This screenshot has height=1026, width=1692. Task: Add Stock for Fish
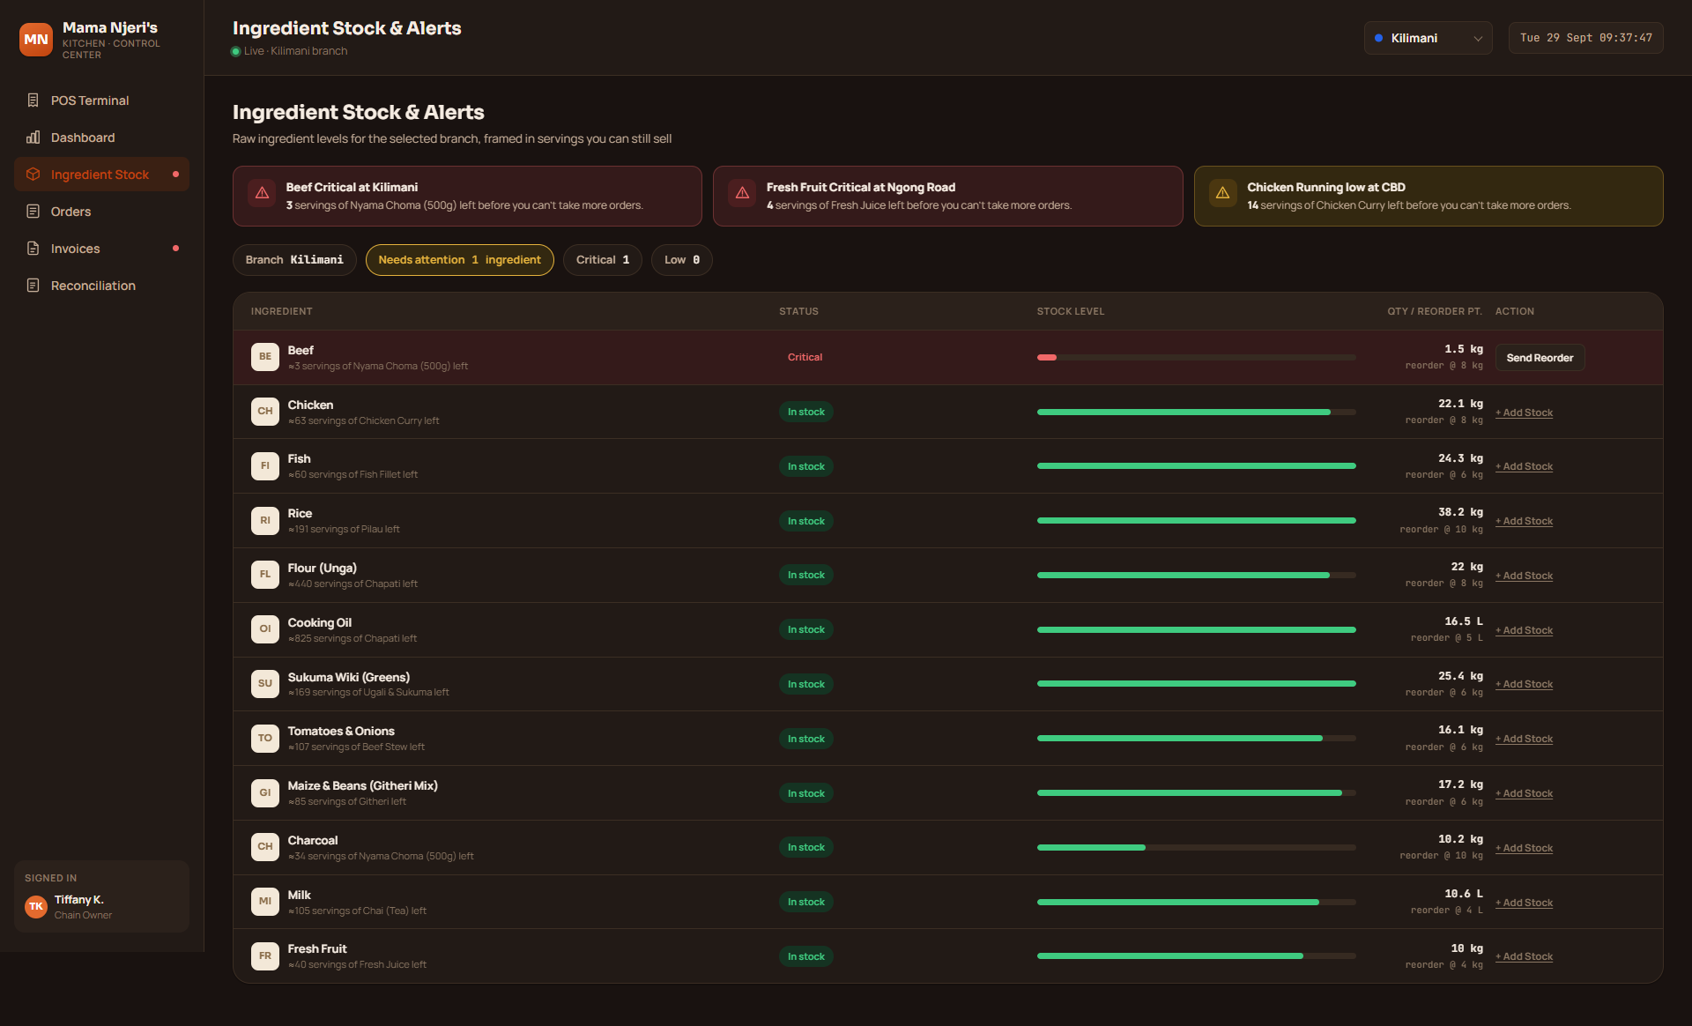pyautogui.click(x=1525, y=466)
